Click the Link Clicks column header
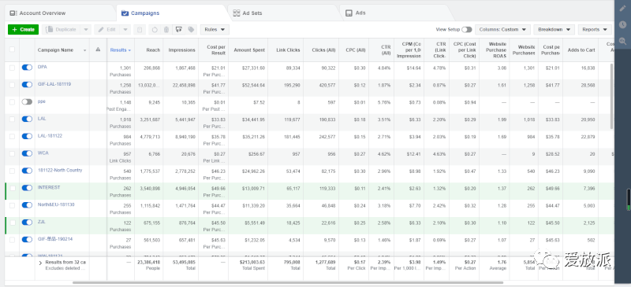Viewport: 631px width, 287px height. (x=288, y=50)
